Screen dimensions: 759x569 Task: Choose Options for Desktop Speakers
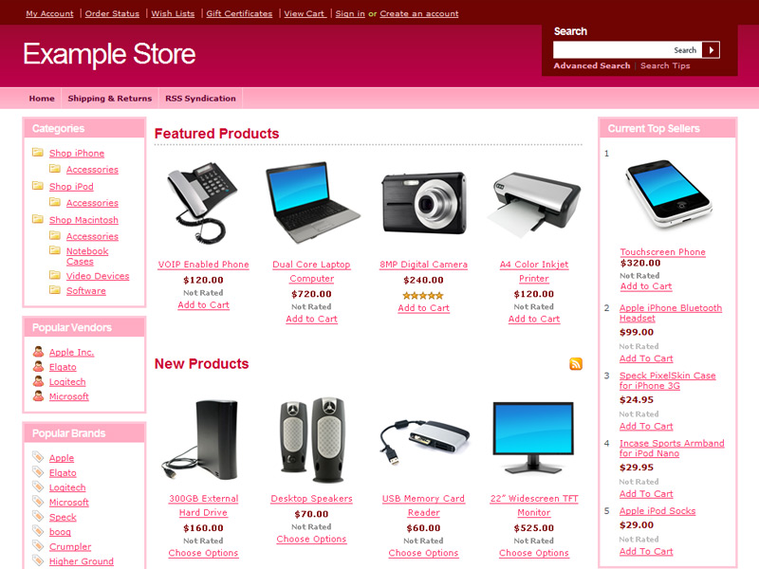click(311, 539)
